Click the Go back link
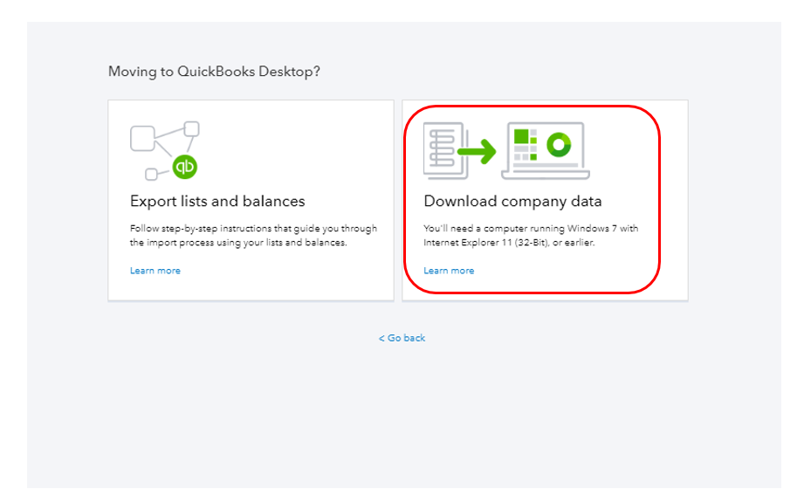The width and height of the screenshot is (797, 496). click(402, 338)
